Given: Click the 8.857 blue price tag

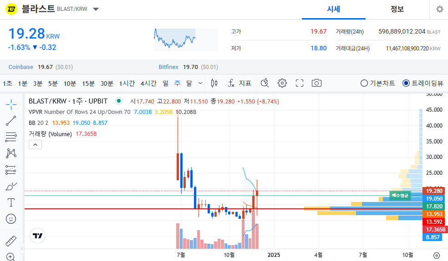Looking at the screenshot, I should click(433, 237).
